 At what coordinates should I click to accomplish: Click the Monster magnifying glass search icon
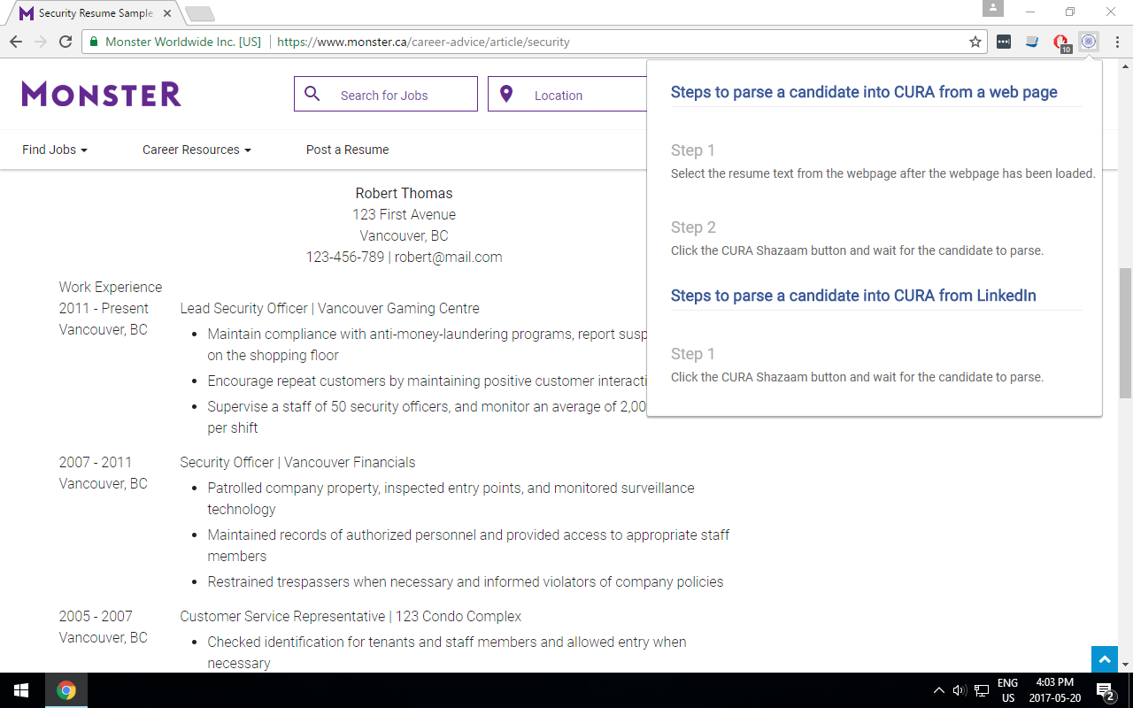pos(312,93)
